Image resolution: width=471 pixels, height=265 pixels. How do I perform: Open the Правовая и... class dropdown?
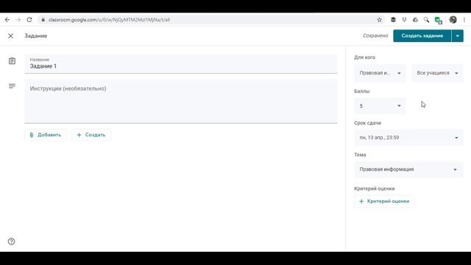[x=380, y=73]
